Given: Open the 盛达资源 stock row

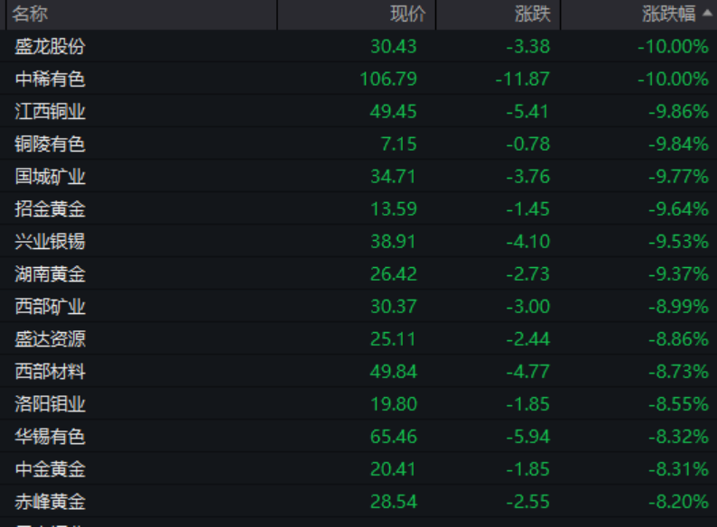Looking at the screenshot, I should coord(358,339).
